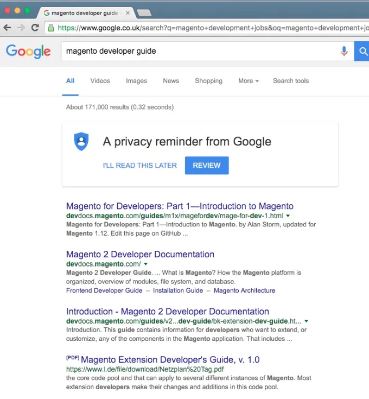Image resolution: width=369 pixels, height=399 pixels.
Task: Expand the More search categories dropdown
Action: pos(249,81)
